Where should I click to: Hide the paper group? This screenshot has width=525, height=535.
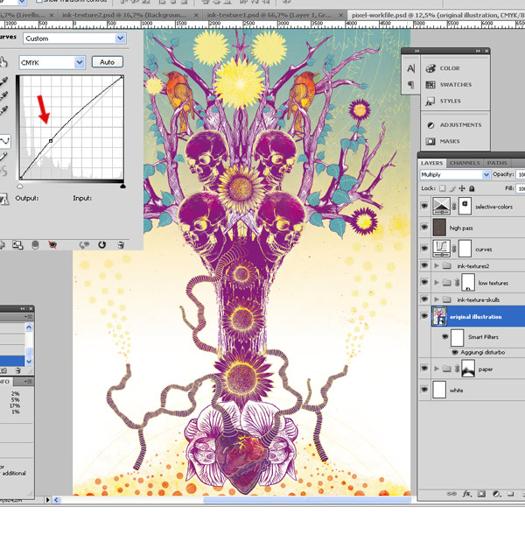[424, 369]
